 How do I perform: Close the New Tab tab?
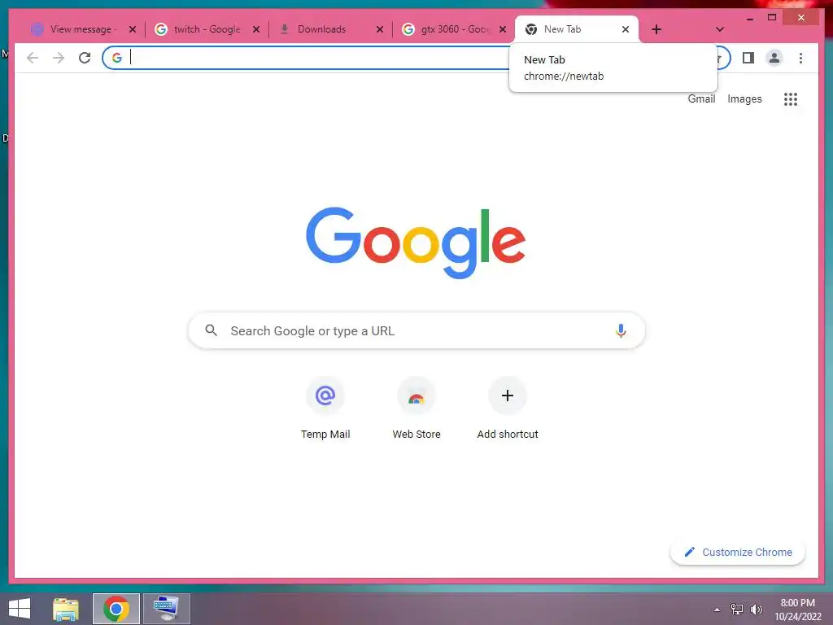(626, 30)
